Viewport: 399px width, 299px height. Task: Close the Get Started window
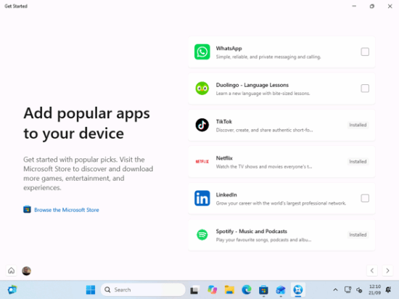[x=390, y=6]
